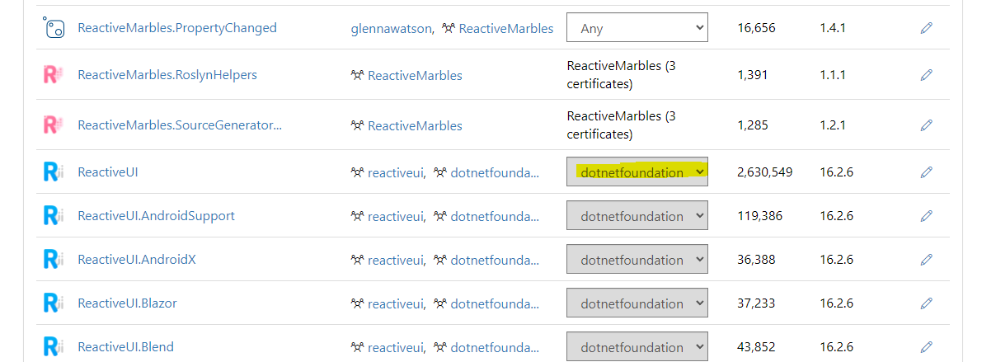Expand the ReactiveUI.AndroidSupport dotnetfoundation dropdown
The height and width of the screenshot is (362, 996).
pos(637,216)
